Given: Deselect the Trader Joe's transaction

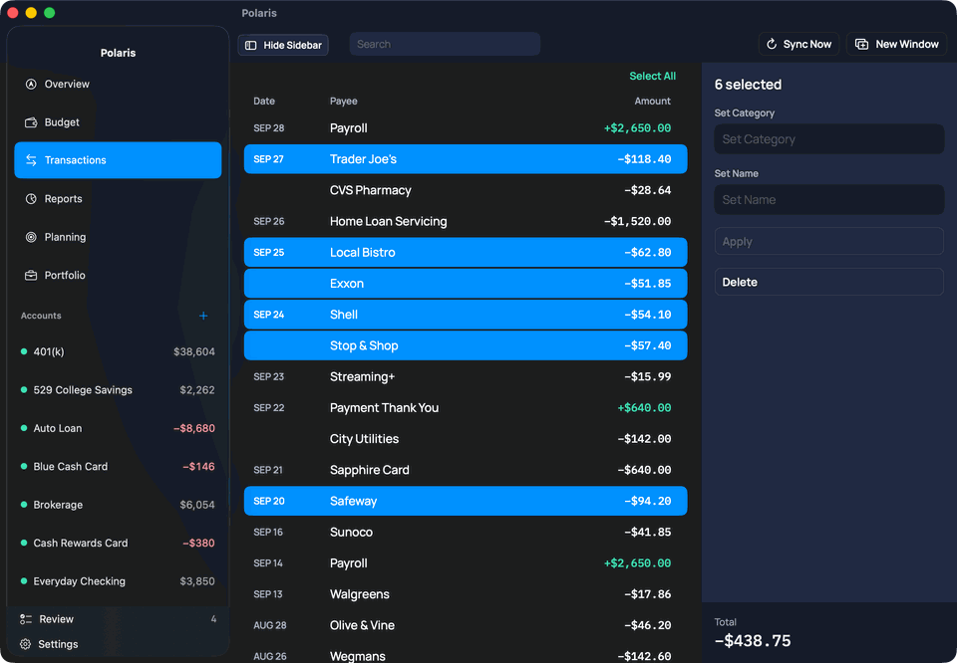Looking at the screenshot, I should tap(466, 159).
